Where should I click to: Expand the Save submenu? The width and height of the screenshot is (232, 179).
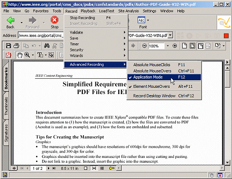coord(96,38)
